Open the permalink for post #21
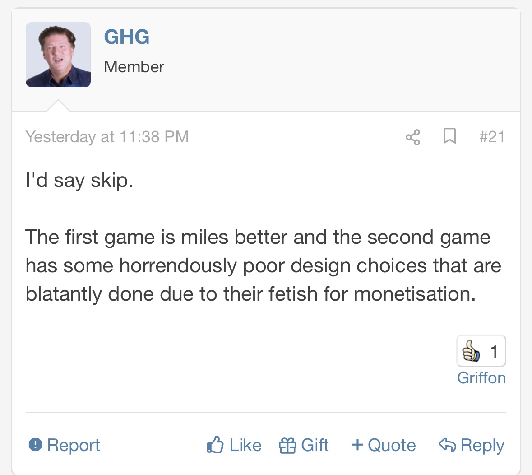 coord(492,137)
